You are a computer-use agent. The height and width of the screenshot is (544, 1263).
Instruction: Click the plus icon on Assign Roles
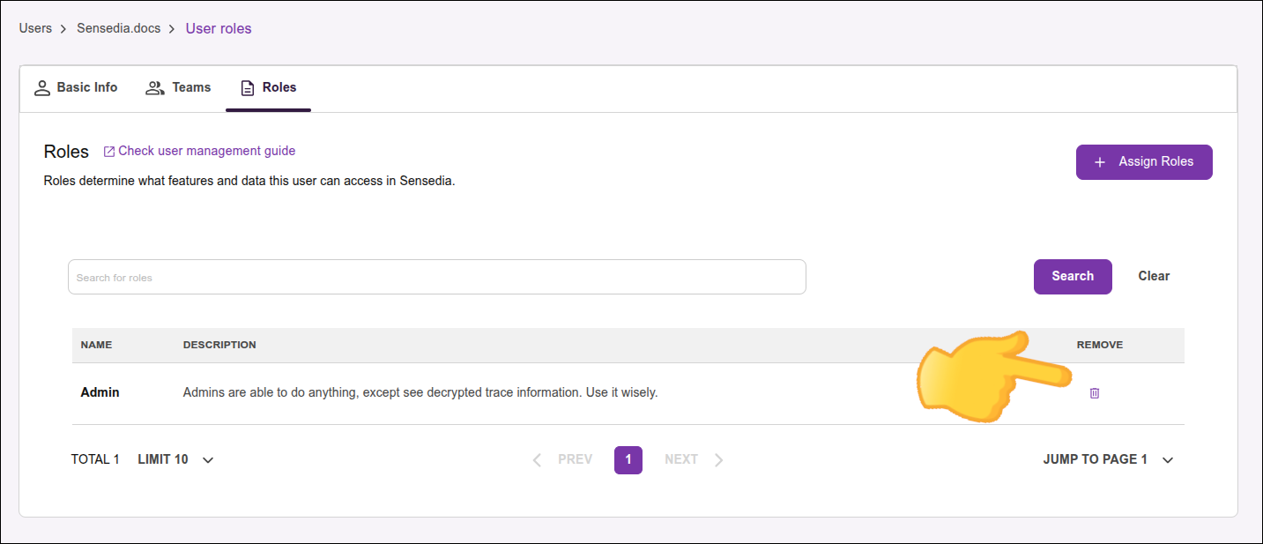(1099, 162)
